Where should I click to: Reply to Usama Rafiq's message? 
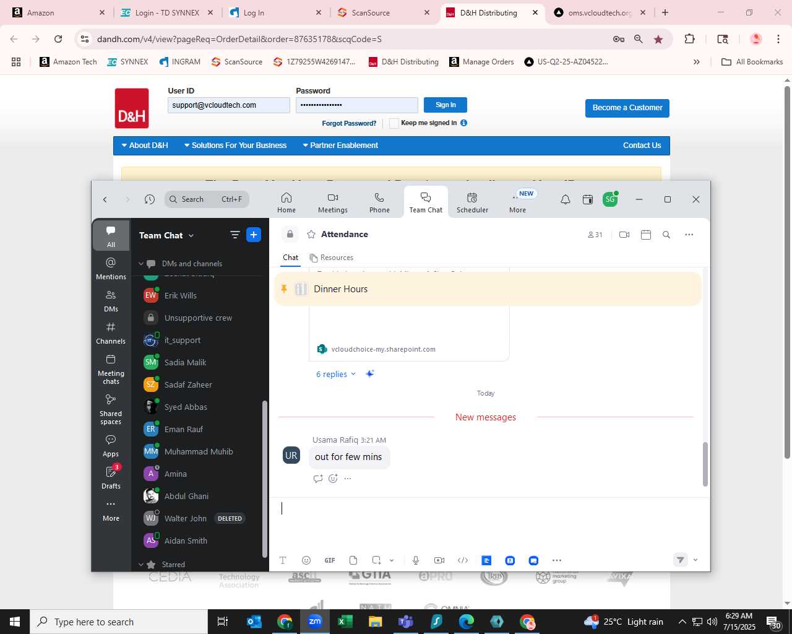[318, 479]
